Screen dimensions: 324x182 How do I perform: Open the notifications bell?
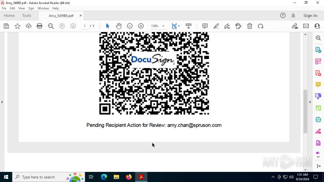[293, 15]
